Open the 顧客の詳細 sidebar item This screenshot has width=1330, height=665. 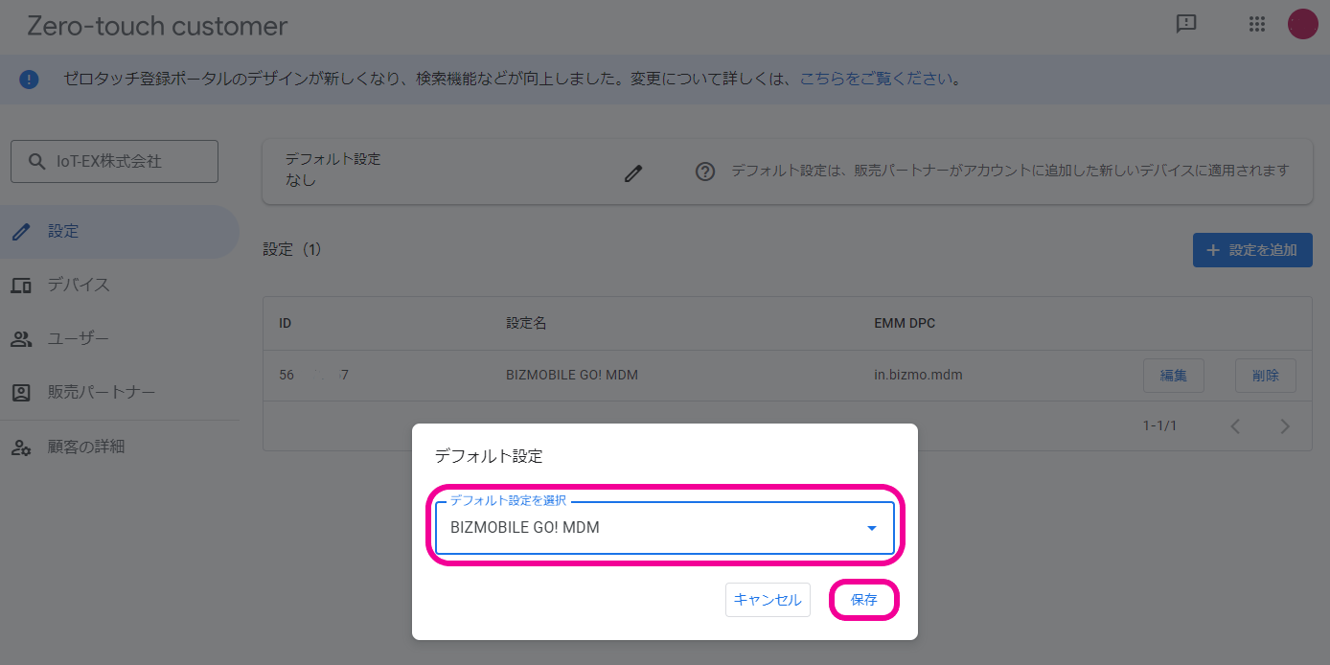[x=85, y=447]
